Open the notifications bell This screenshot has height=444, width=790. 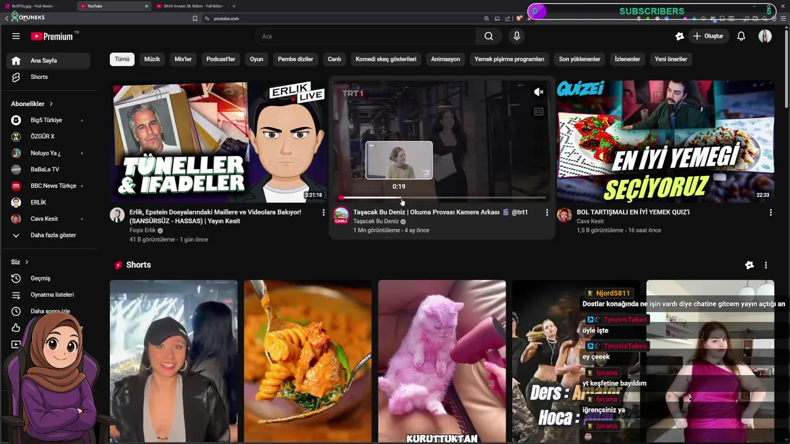point(741,36)
